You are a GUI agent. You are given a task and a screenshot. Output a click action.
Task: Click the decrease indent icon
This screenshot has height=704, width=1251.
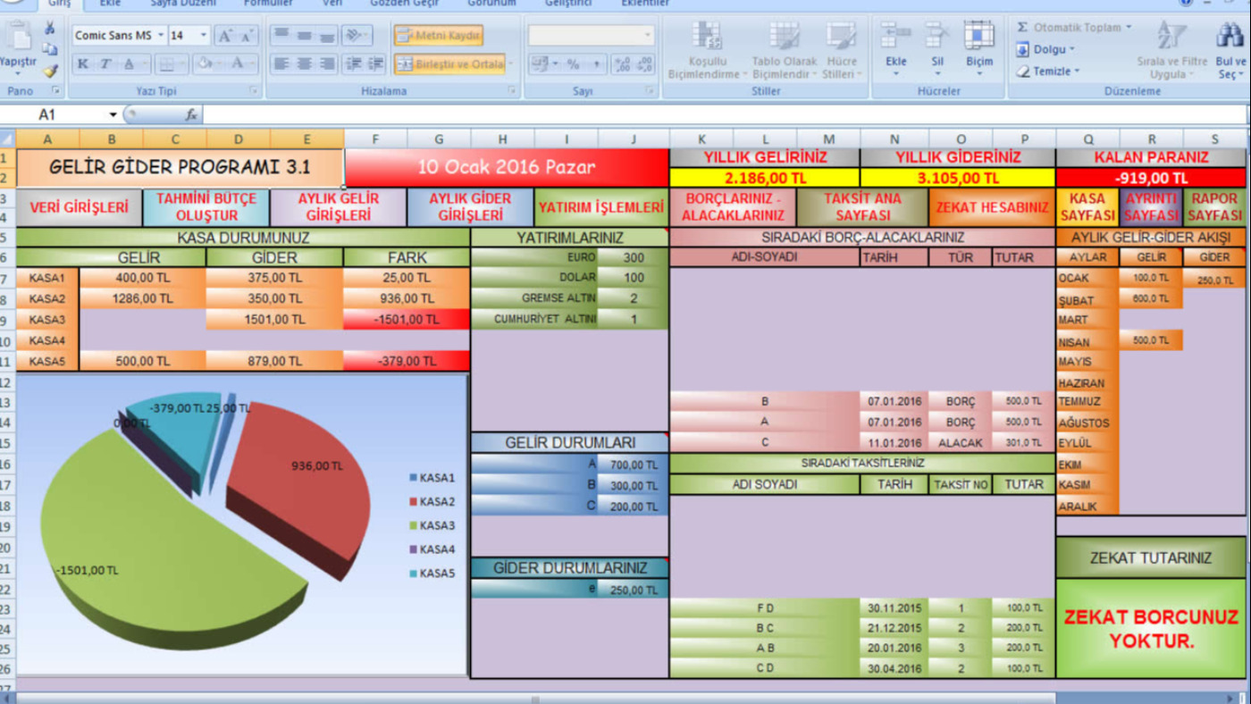354,63
